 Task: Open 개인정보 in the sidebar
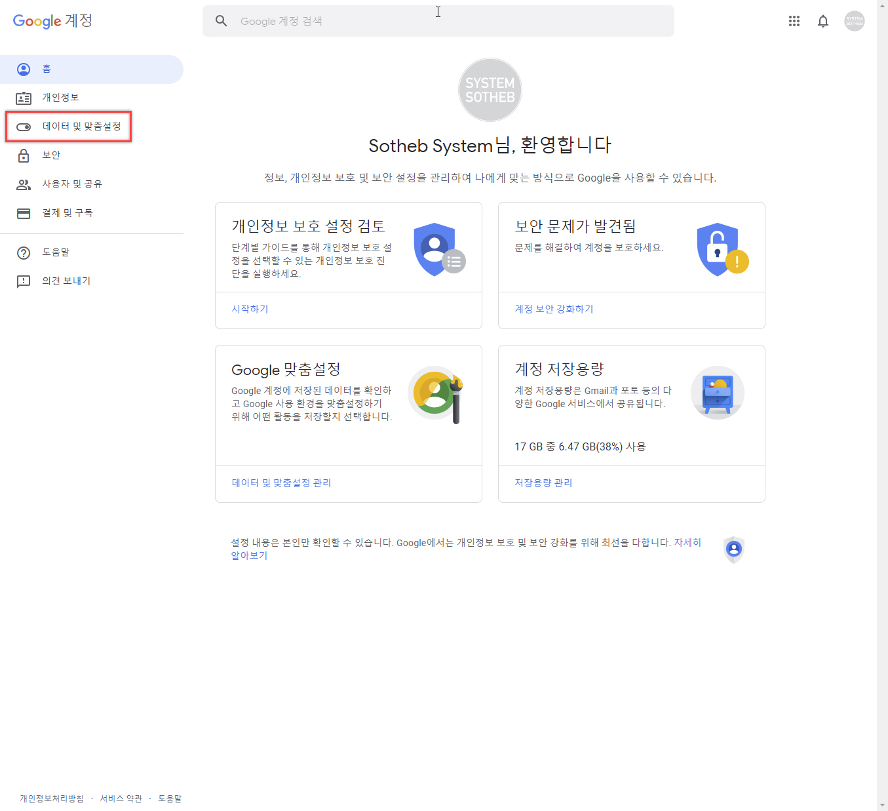pos(61,97)
